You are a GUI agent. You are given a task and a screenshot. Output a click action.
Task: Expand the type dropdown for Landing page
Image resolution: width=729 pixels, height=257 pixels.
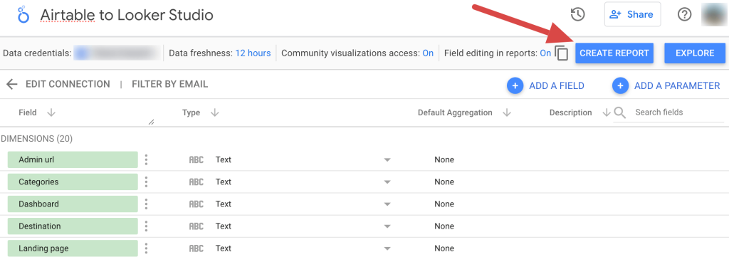(x=387, y=248)
